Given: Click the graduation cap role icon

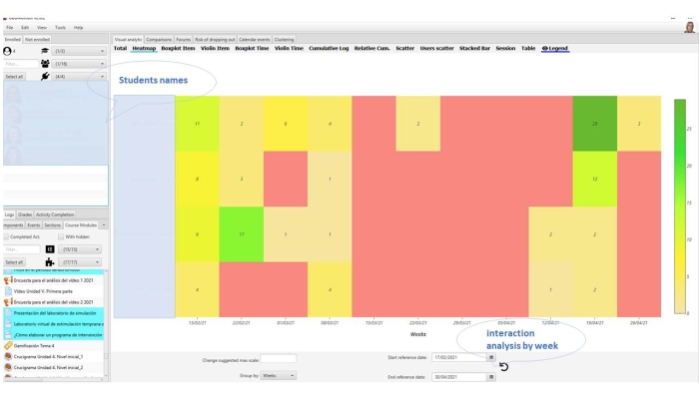Looking at the screenshot, I should click(45, 51).
